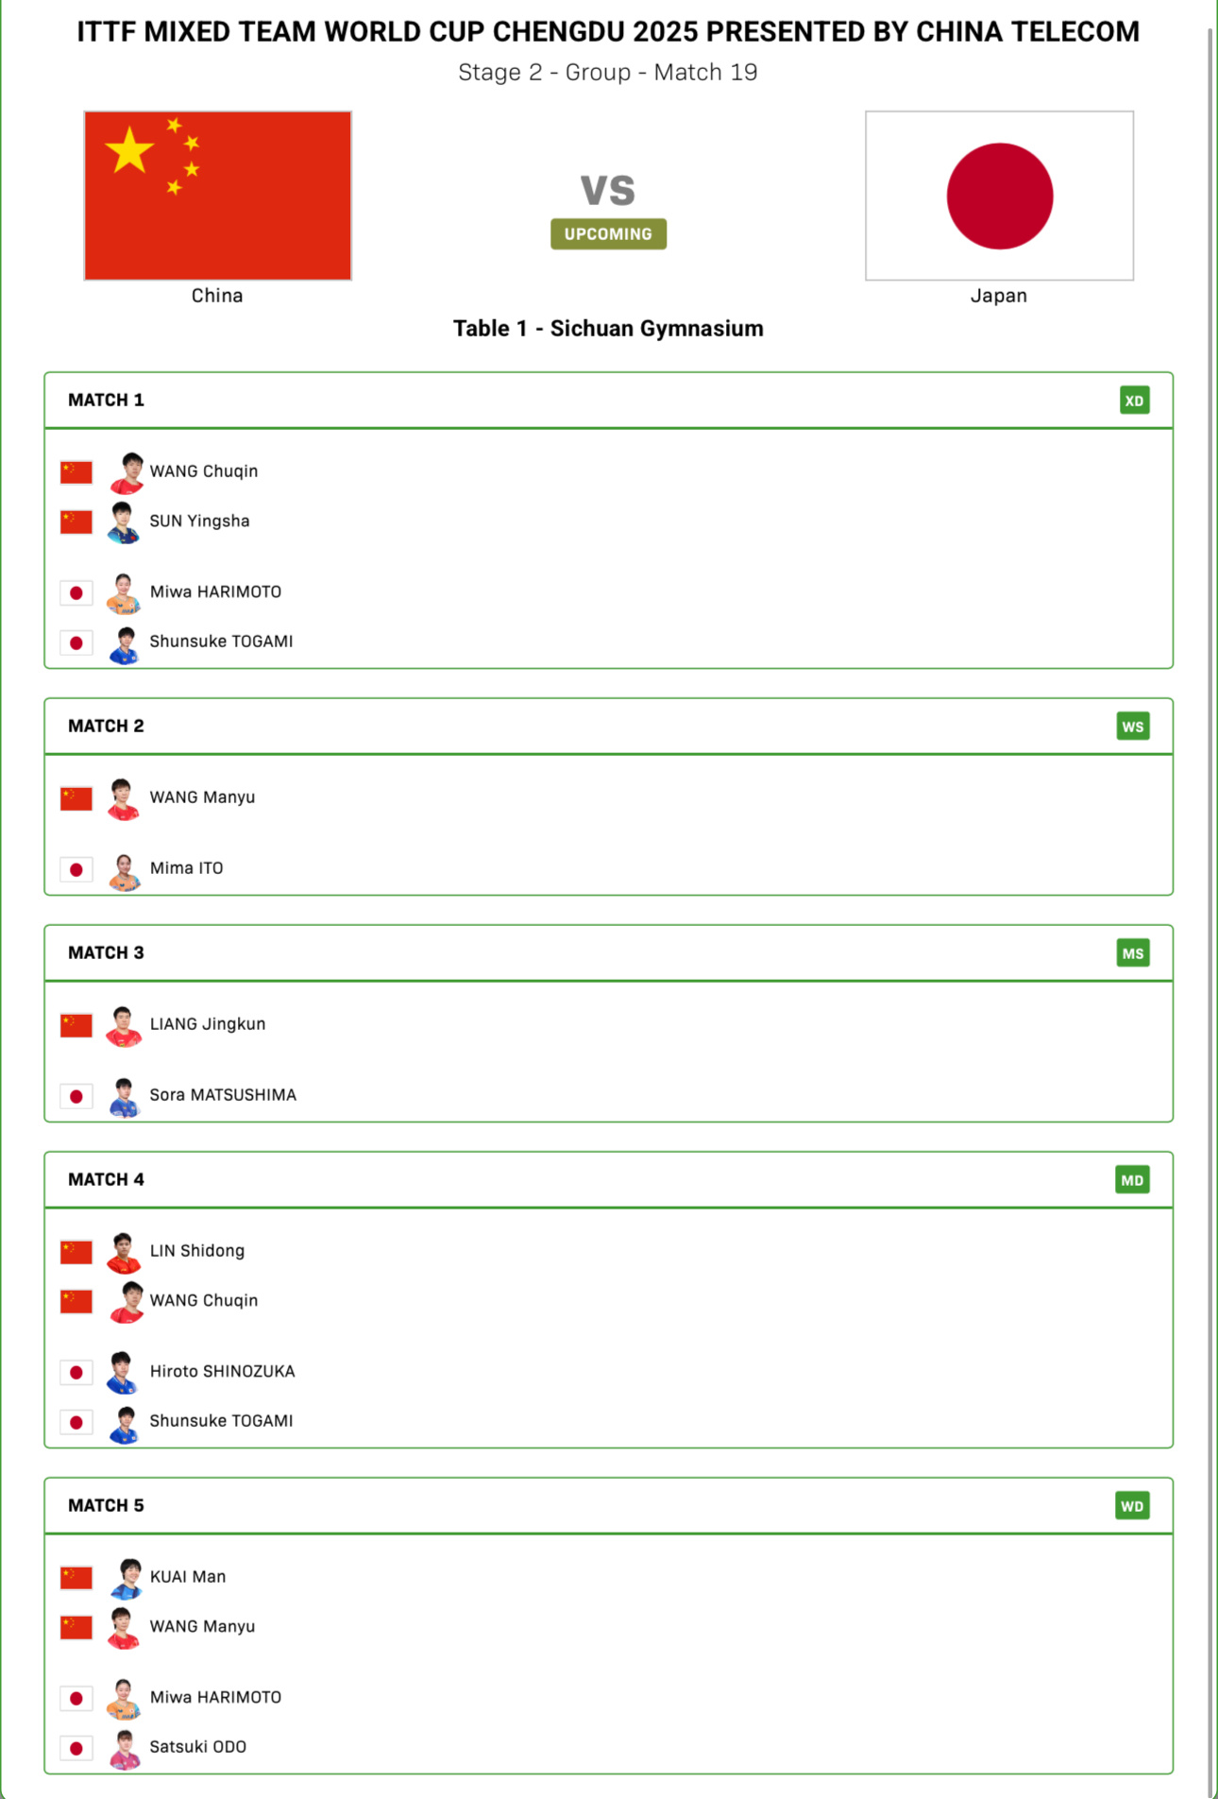1218x1799 pixels.
Task: Click LIN Shidong's avatar photo
Action: point(124,1253)
